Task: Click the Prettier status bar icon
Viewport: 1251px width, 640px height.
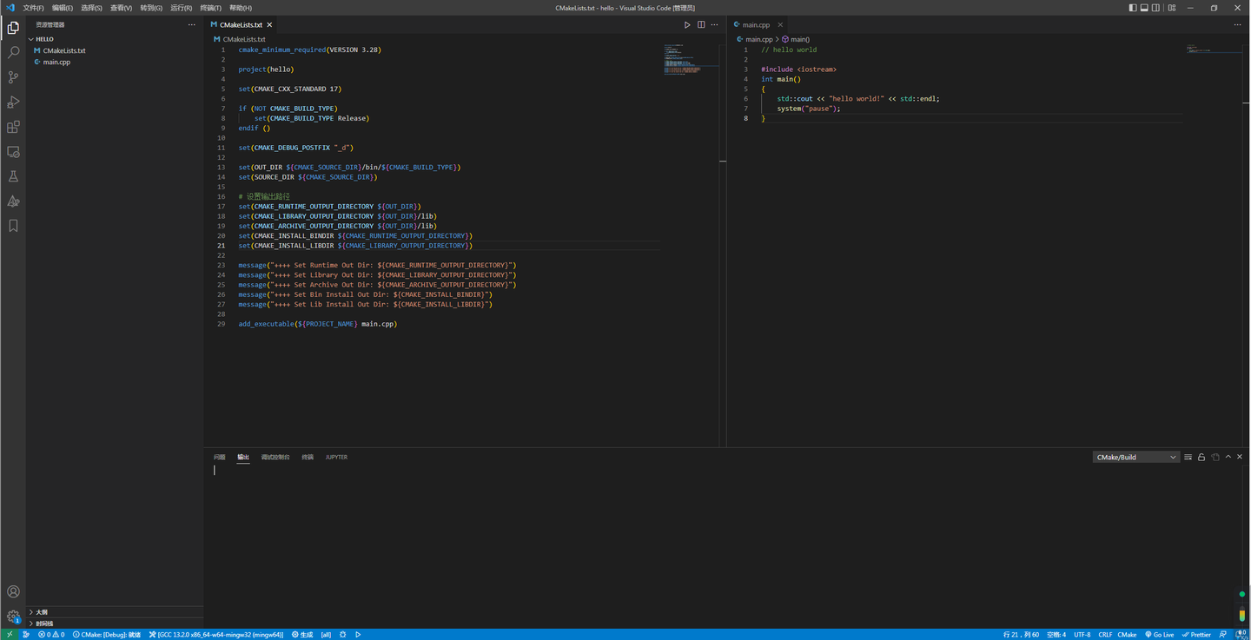Action: click(x=1196, y=634)
